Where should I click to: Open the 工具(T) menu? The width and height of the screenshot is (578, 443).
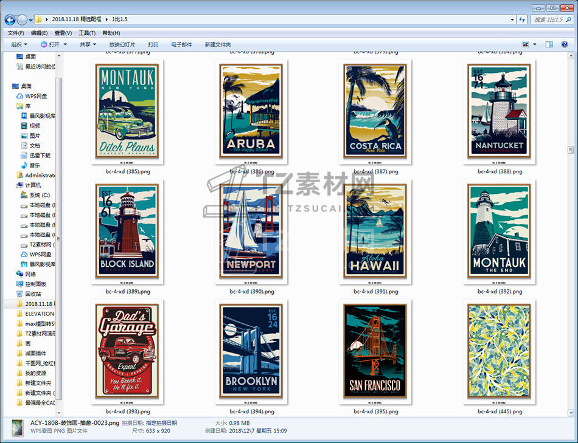(87, 33)
